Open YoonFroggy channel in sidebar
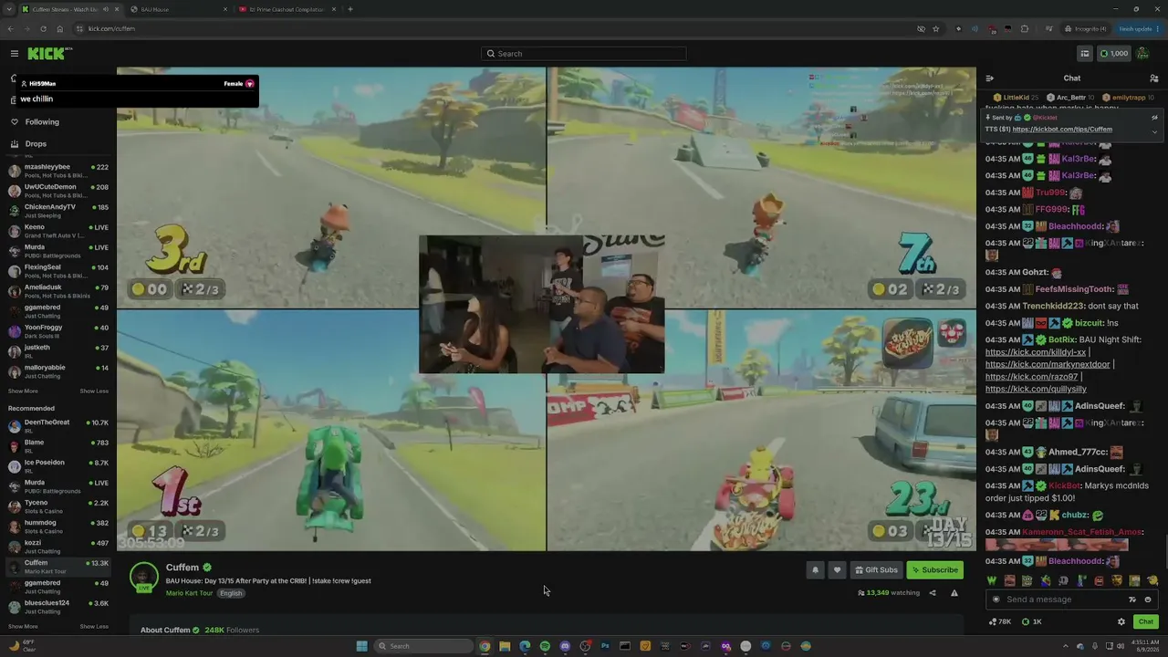Screen dimensions: 1168x657 [x=58, y=331]
